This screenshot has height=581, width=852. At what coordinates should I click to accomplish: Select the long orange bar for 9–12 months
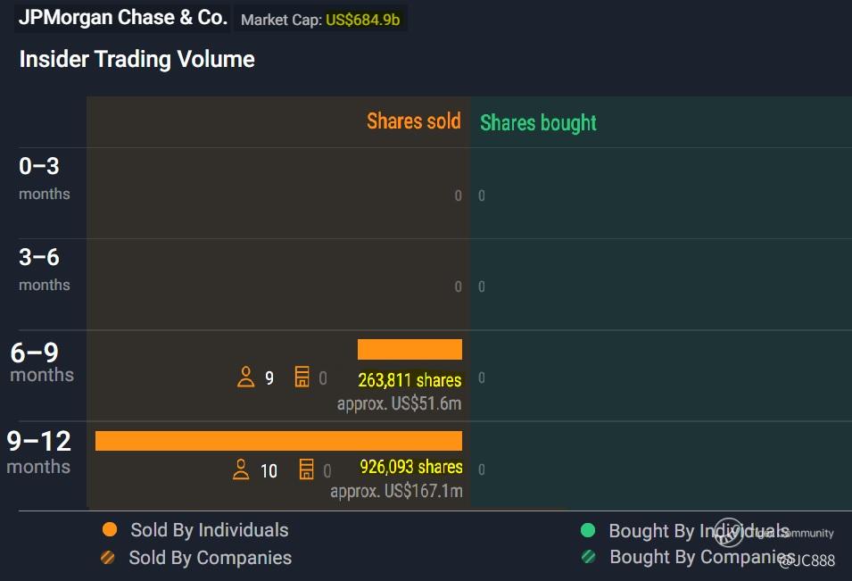(278, 441)
